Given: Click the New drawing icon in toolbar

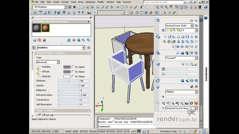Looking at the screenshot, I should pyautogui.click(x=83, y=7).
